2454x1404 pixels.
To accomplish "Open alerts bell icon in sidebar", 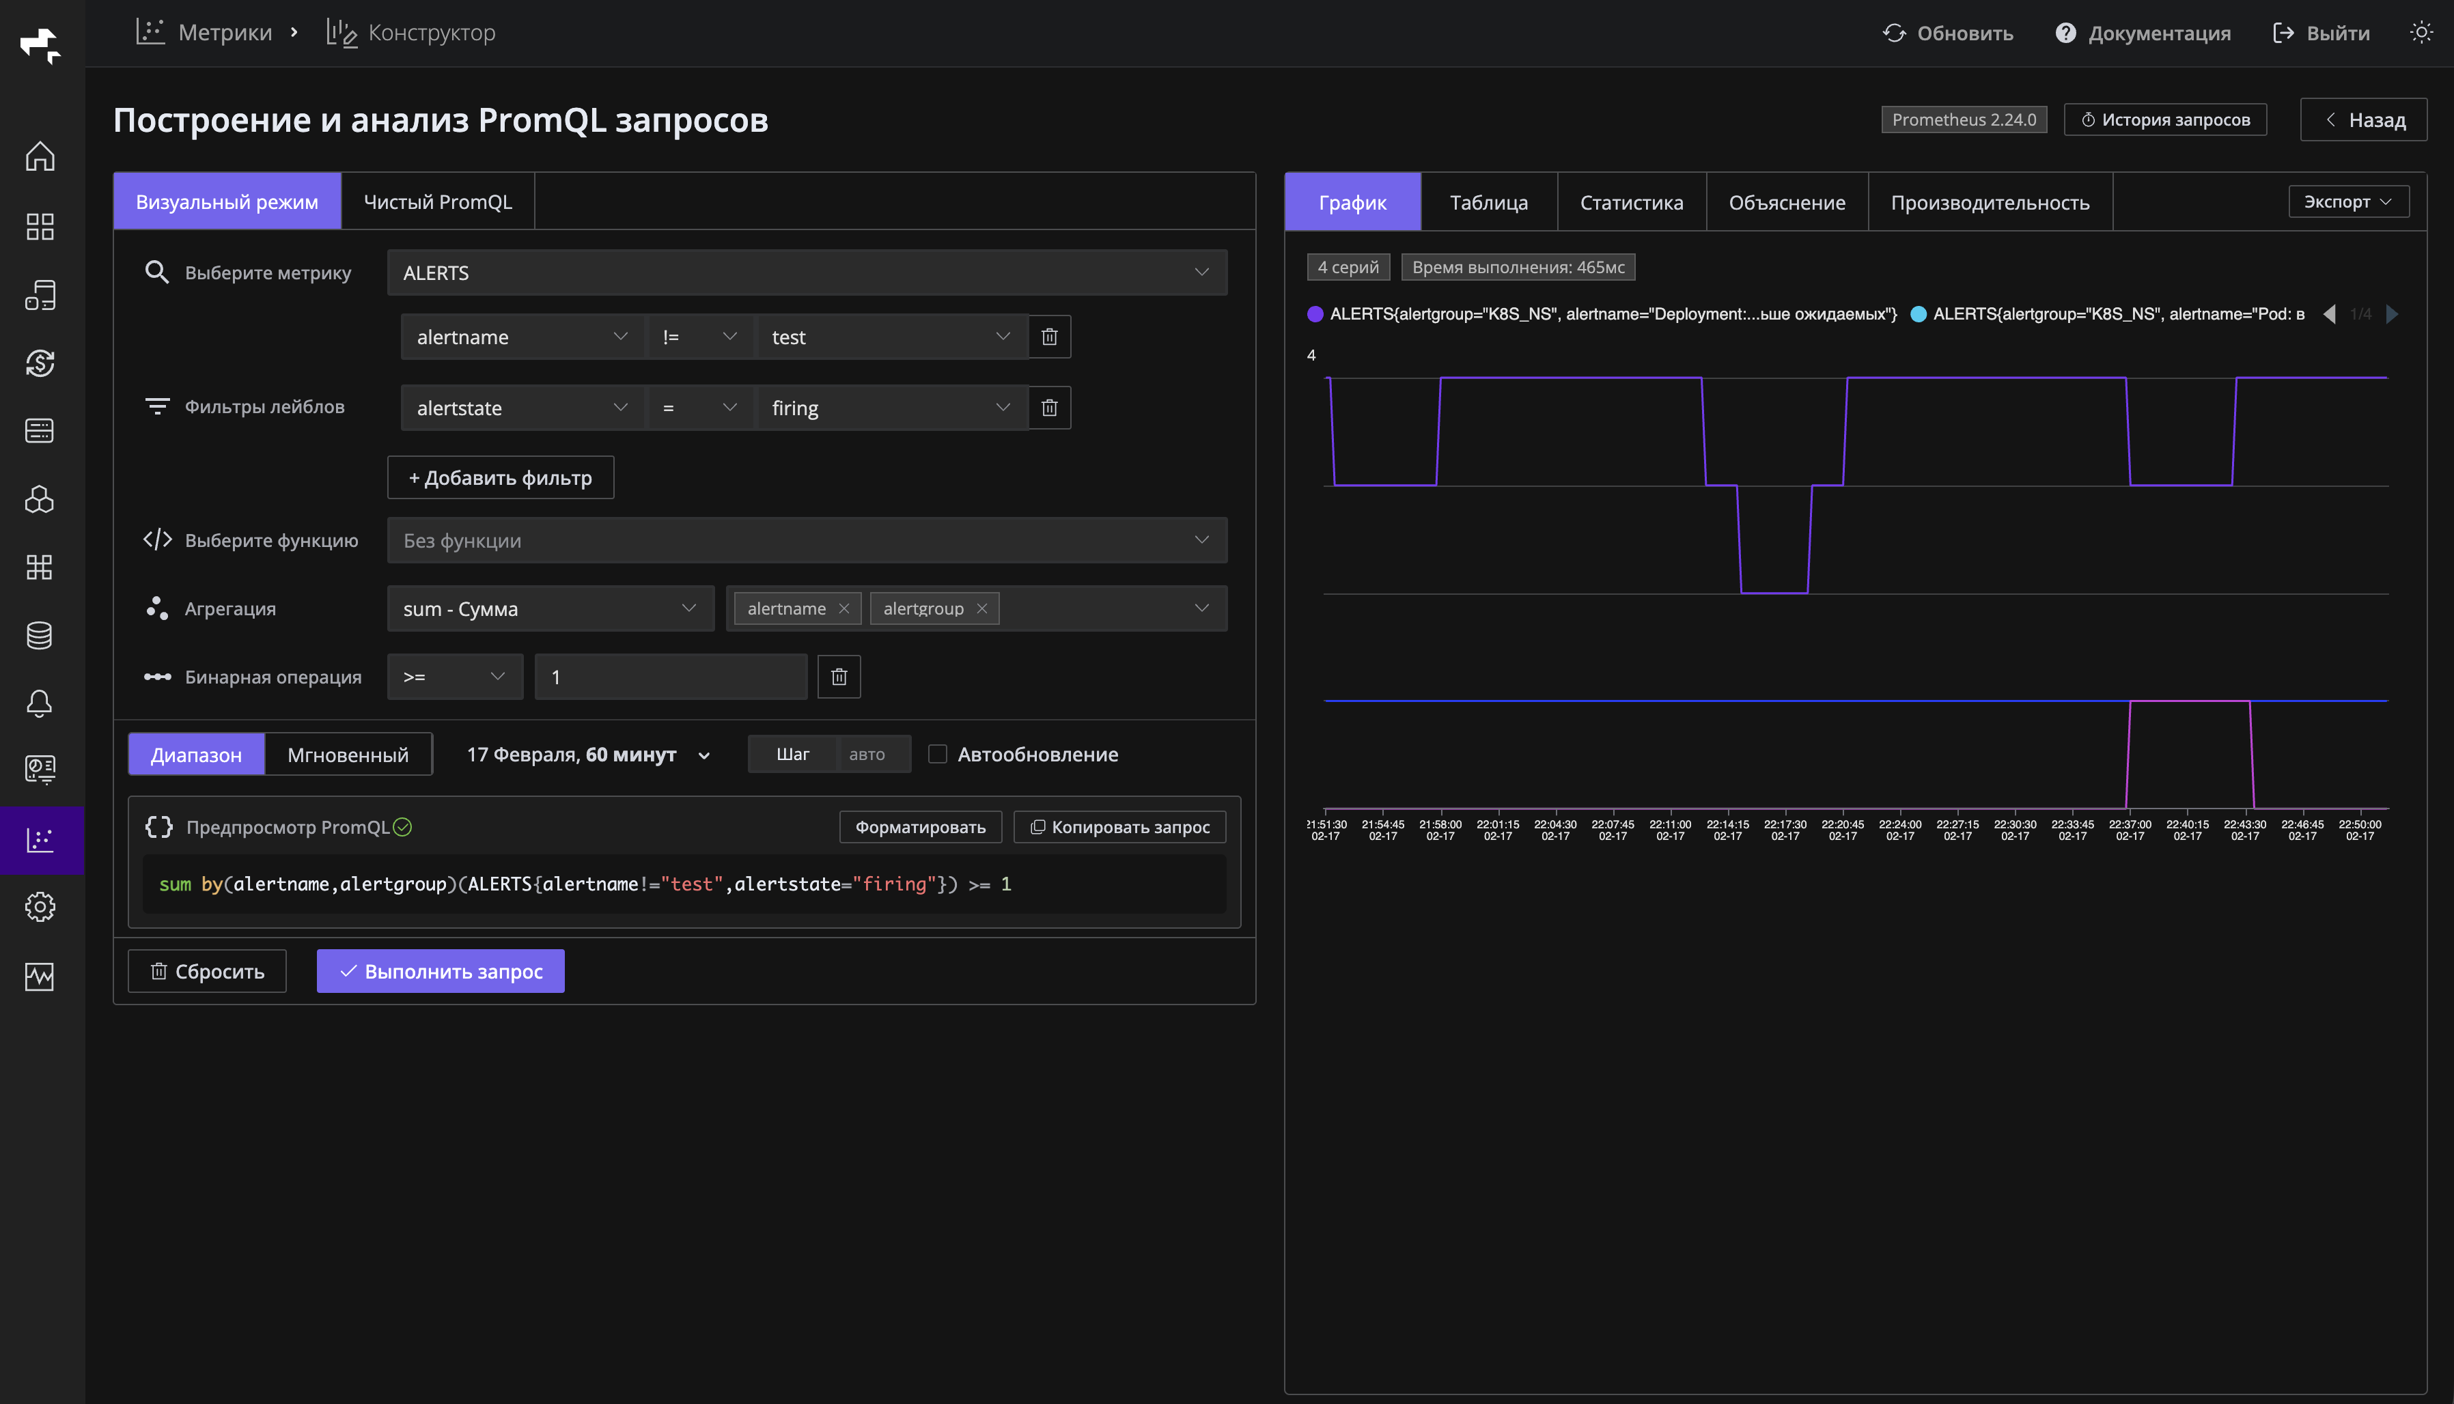I will (x=40, y=703).
